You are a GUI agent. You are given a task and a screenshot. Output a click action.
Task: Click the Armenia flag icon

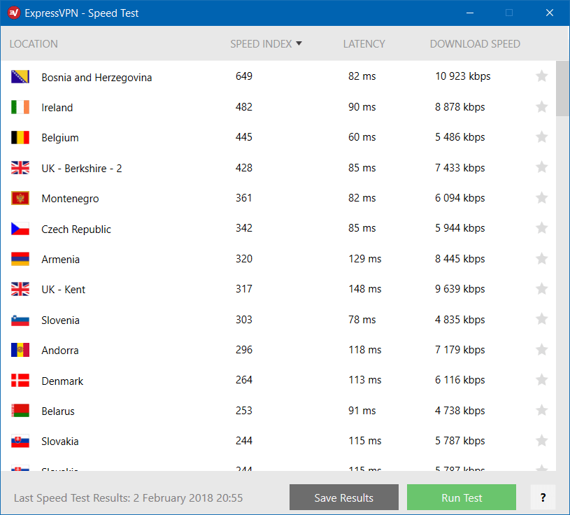(20, 259)
